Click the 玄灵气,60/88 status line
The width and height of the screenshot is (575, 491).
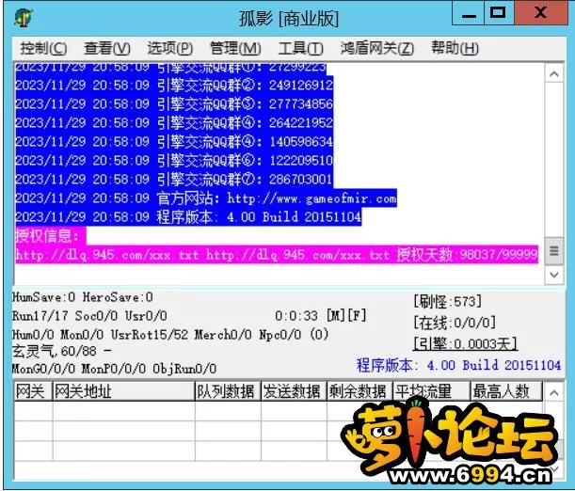click(61, 351)
